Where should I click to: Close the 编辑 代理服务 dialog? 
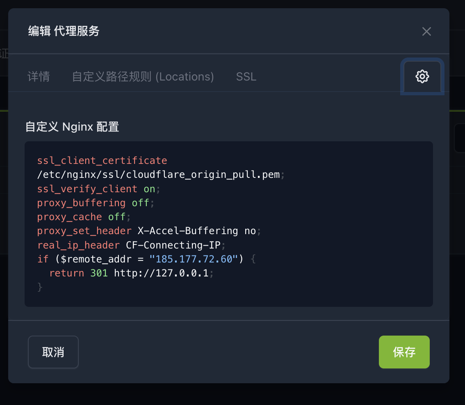(426, 31)
